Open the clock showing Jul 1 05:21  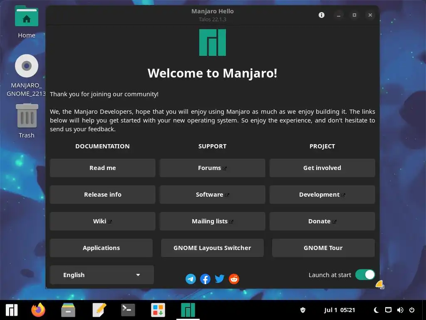(x=339, y=310)
